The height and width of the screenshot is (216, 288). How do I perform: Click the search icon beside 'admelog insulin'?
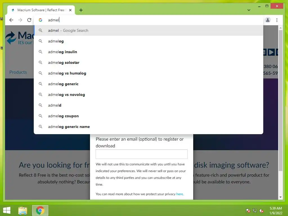pyautogui.click(x=40, y=52)
